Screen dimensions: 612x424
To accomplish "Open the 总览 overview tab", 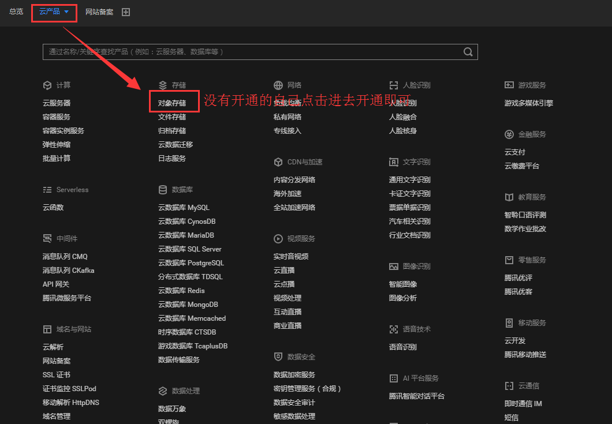I will tap(16, 12).
